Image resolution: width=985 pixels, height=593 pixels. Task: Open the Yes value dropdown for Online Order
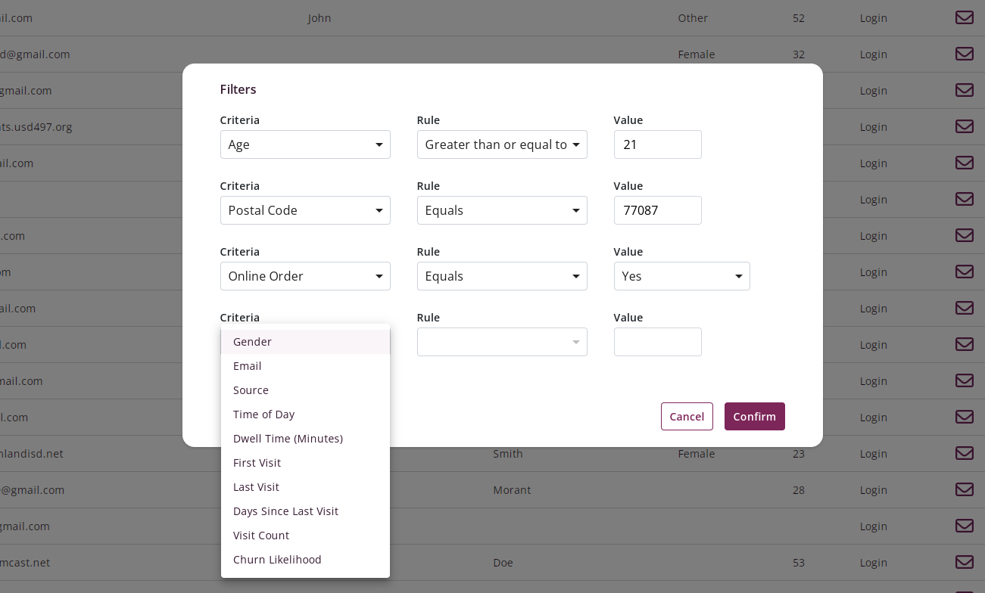point(681,276)
